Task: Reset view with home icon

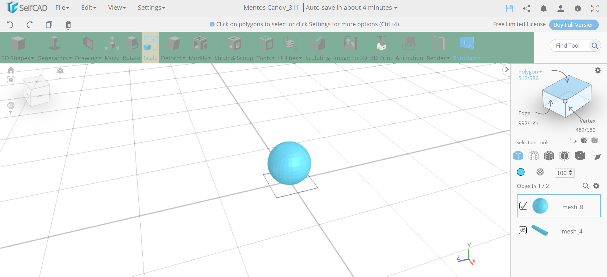Action: coord(11,70)
